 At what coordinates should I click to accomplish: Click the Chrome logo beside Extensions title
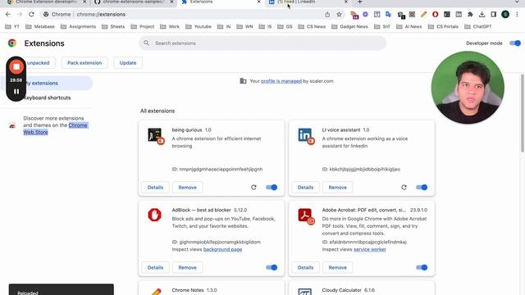tap(12, 43)
